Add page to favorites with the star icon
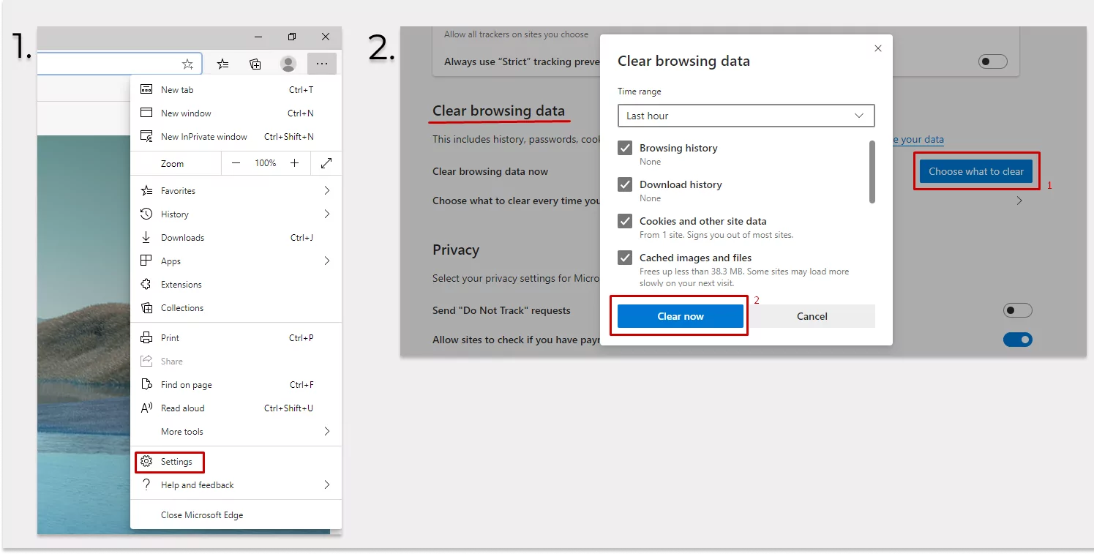Screen dimensions: 1094x554 point(187,64)
